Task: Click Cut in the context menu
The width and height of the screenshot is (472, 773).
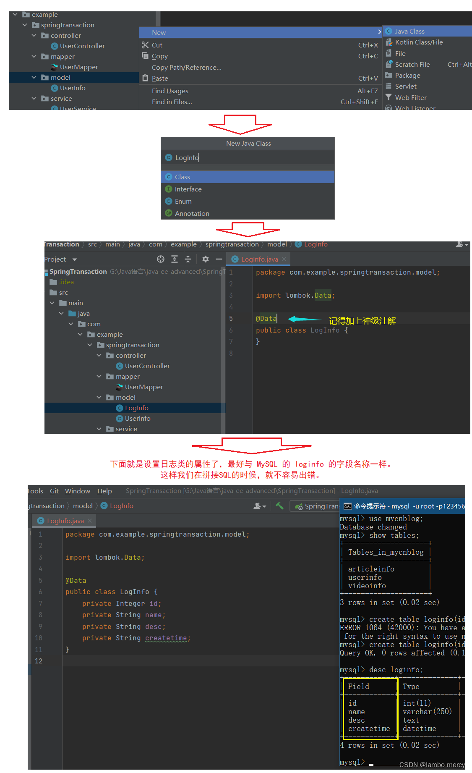Action: 261,45
